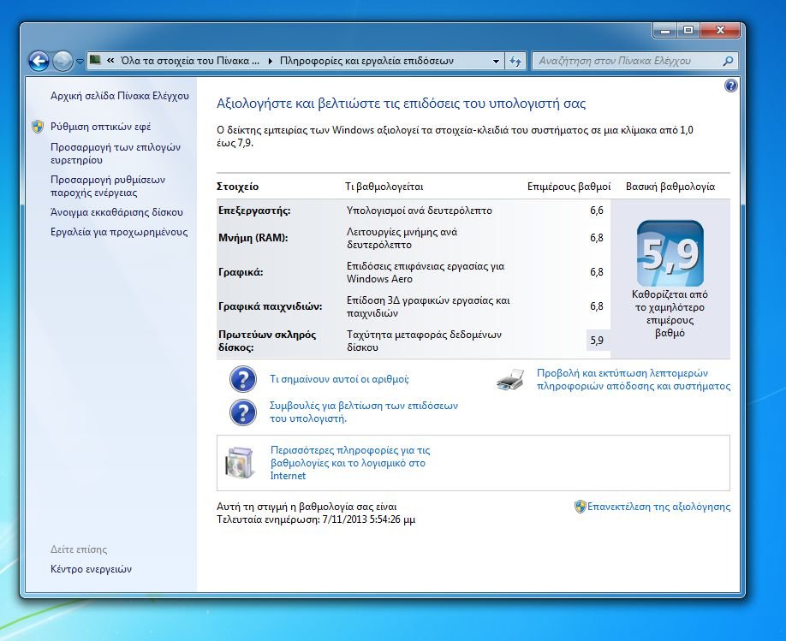This screenshot has height=641, width=786.
Task: Open the recent pages dropdown arrow
Action: coord(80,62)
